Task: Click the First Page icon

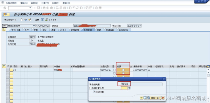Action: (x=70, y=8)
